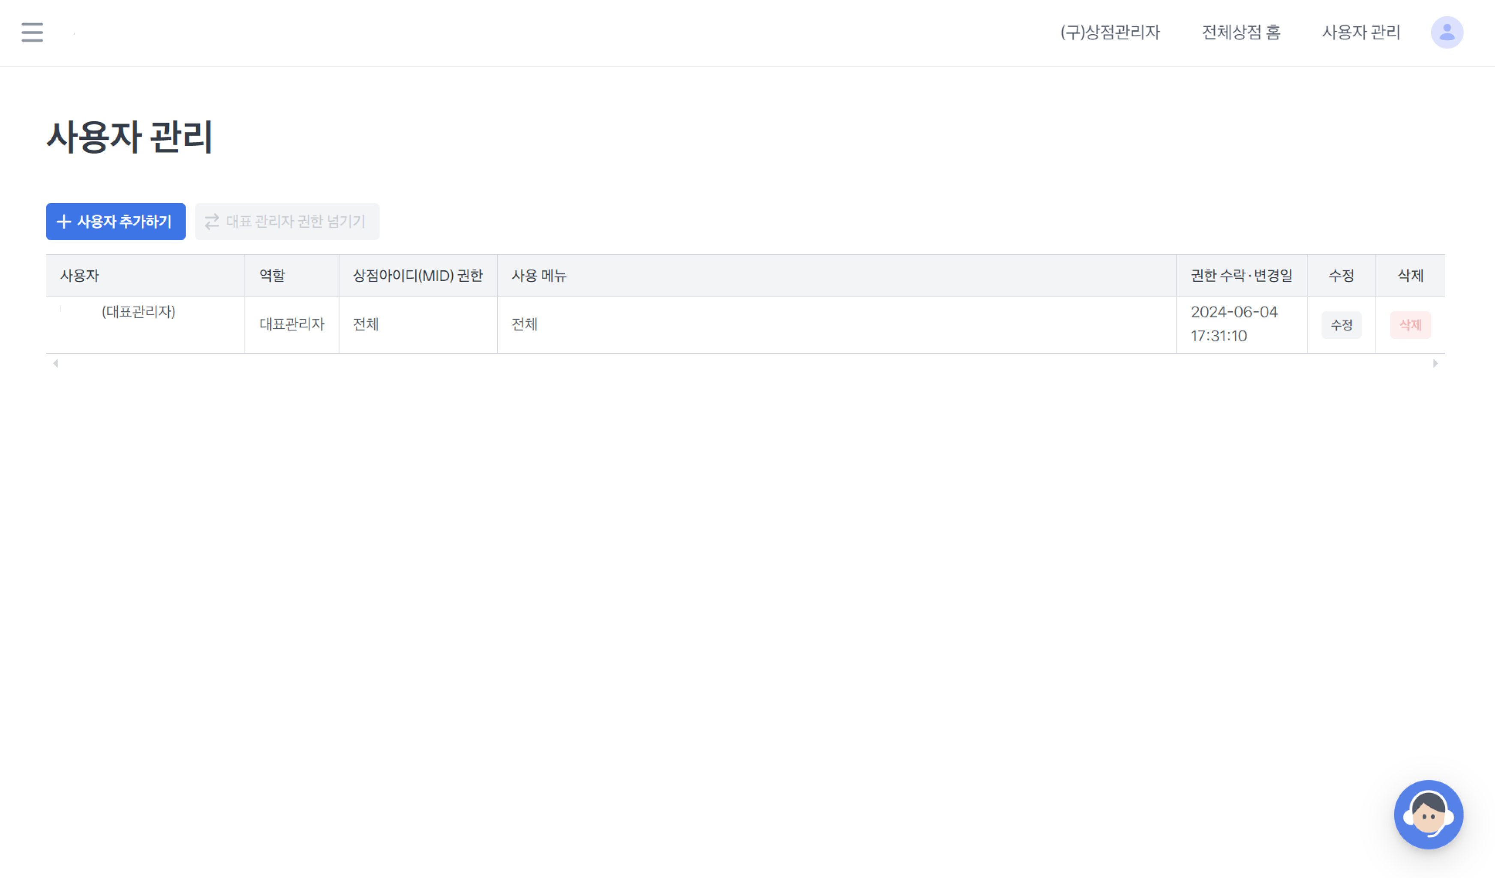Click the 삭제 button in the row
Screen dimensions: 1495x878
[1410, 325]
